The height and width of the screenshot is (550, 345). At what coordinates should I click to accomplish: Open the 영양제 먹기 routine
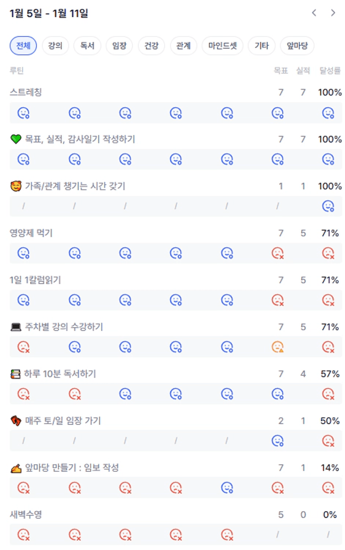pos(31,233)
